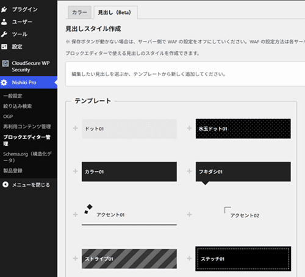Open the 絞り込み検索 submenu link
The height and width of the screenshot is (277, 305).
tap(18, 106)
